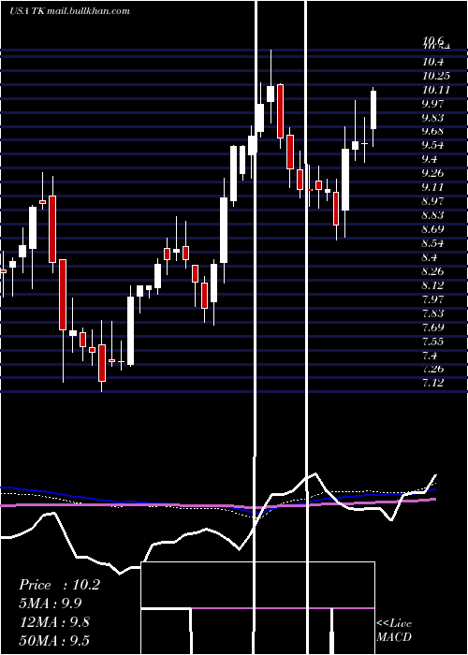The height and width of the screenshot is (655, 468).
Task: Click the 8.12 price axis label
Action: (432, 285)
